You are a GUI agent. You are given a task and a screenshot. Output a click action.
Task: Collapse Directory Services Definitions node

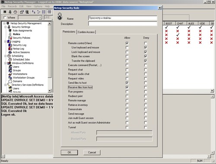tap(6, 85)
